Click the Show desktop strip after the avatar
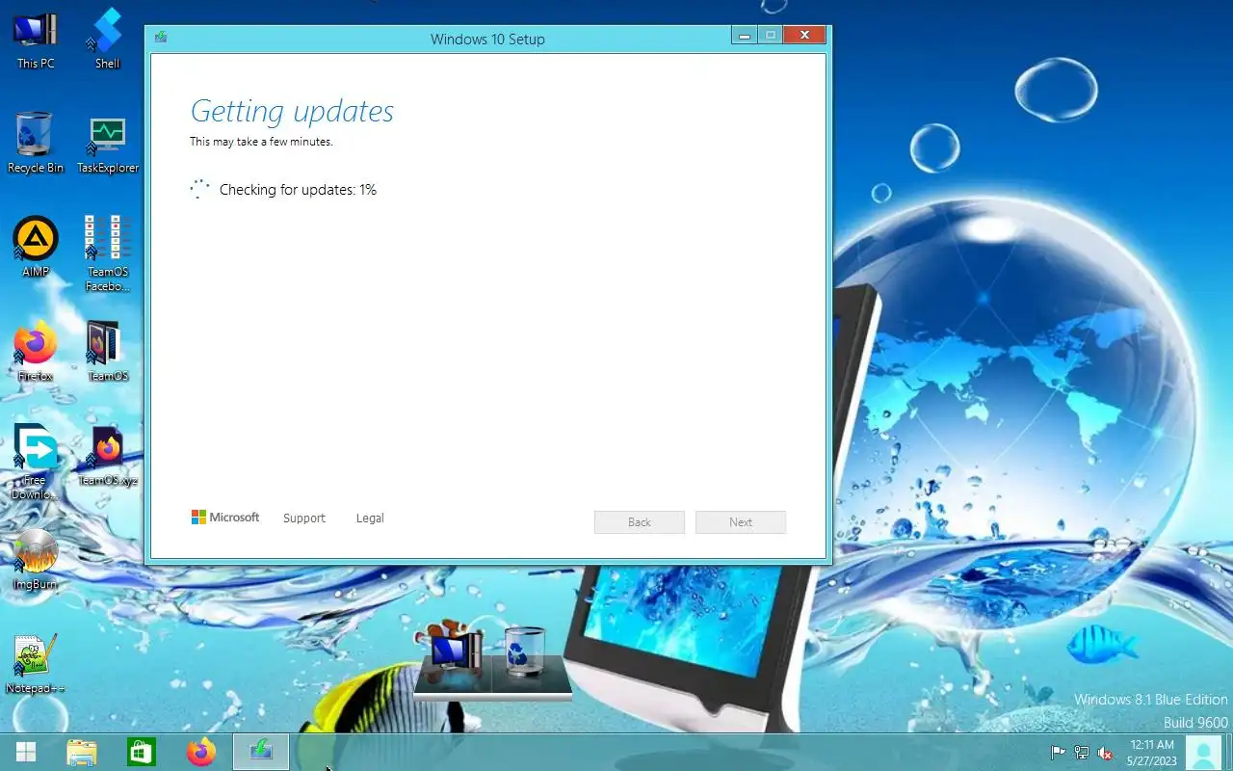 click(x=1228, y=753)
